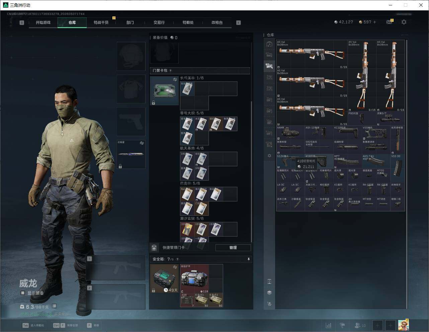Viewport: 429px width, 332px height.
Task: Click the stacked layers icon below warehouse tabs
Action: tap(269, 293)
